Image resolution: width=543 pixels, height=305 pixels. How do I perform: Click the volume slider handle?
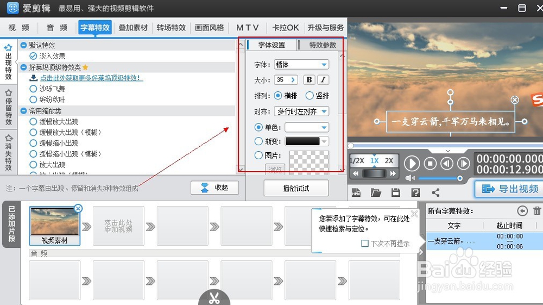pos(459,178)
